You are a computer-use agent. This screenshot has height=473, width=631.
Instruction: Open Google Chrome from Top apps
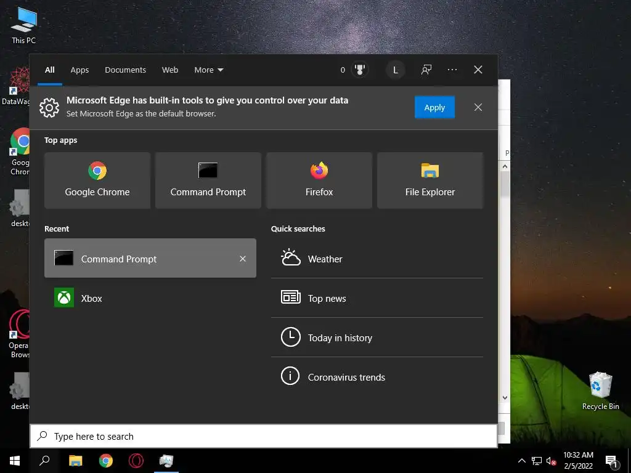pyautogui.click(x=97, y=180)
